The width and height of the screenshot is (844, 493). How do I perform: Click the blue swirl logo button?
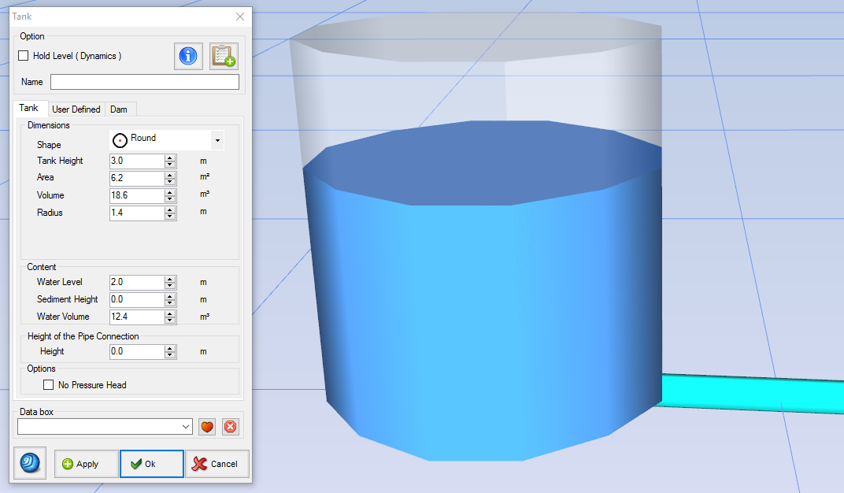point(30,463)
